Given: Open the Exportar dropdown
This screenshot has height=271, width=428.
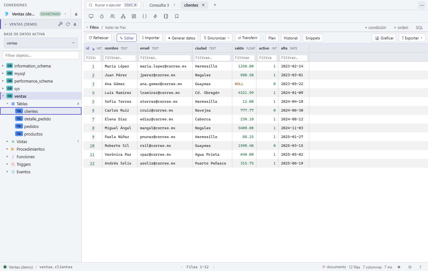Looking at the screenshot, I should tap(412, 38).
